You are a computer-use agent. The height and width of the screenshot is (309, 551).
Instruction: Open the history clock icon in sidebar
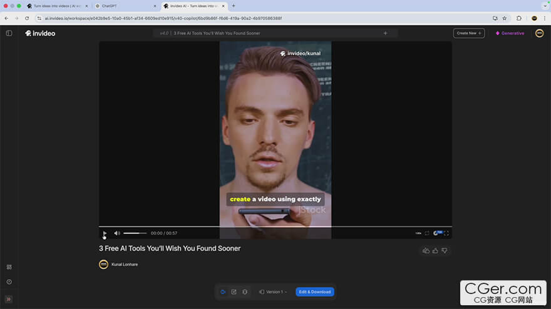(x=9, y=282)
